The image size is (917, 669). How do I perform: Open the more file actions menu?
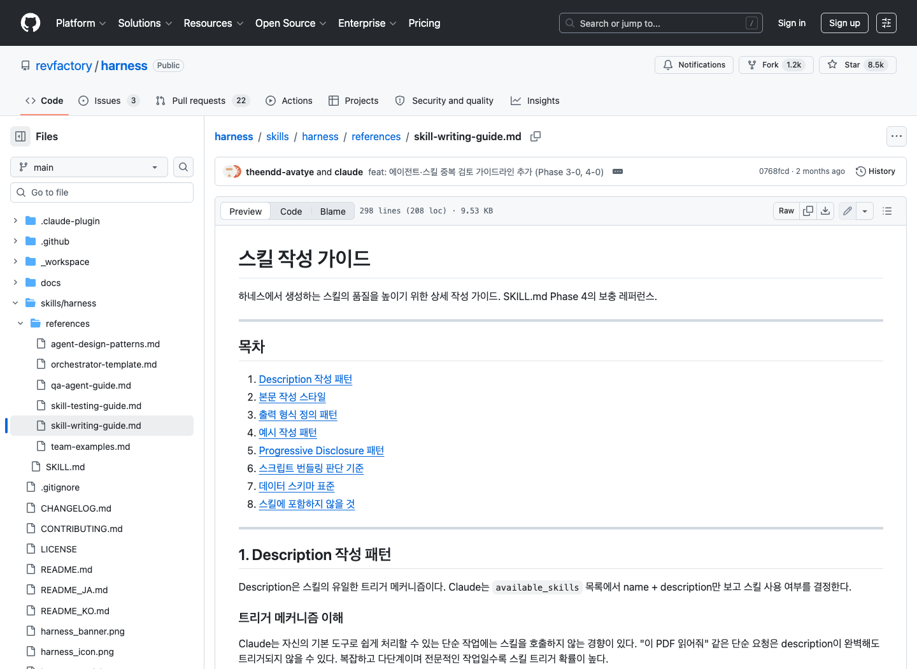(x=897, y=136)
